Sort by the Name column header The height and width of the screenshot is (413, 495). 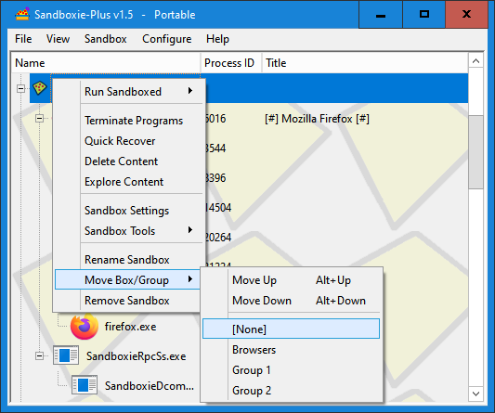(107, 63)
